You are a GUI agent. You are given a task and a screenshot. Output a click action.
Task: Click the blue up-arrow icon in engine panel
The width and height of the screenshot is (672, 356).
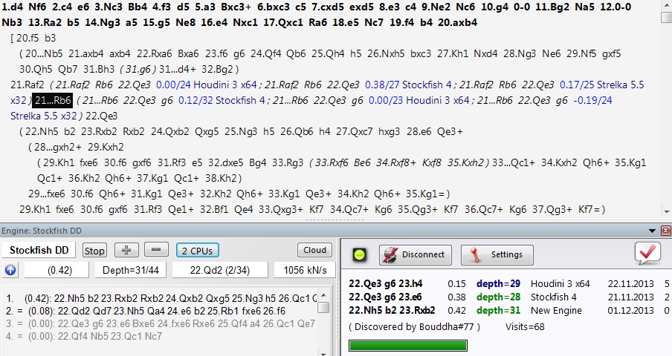click(10, 270)
